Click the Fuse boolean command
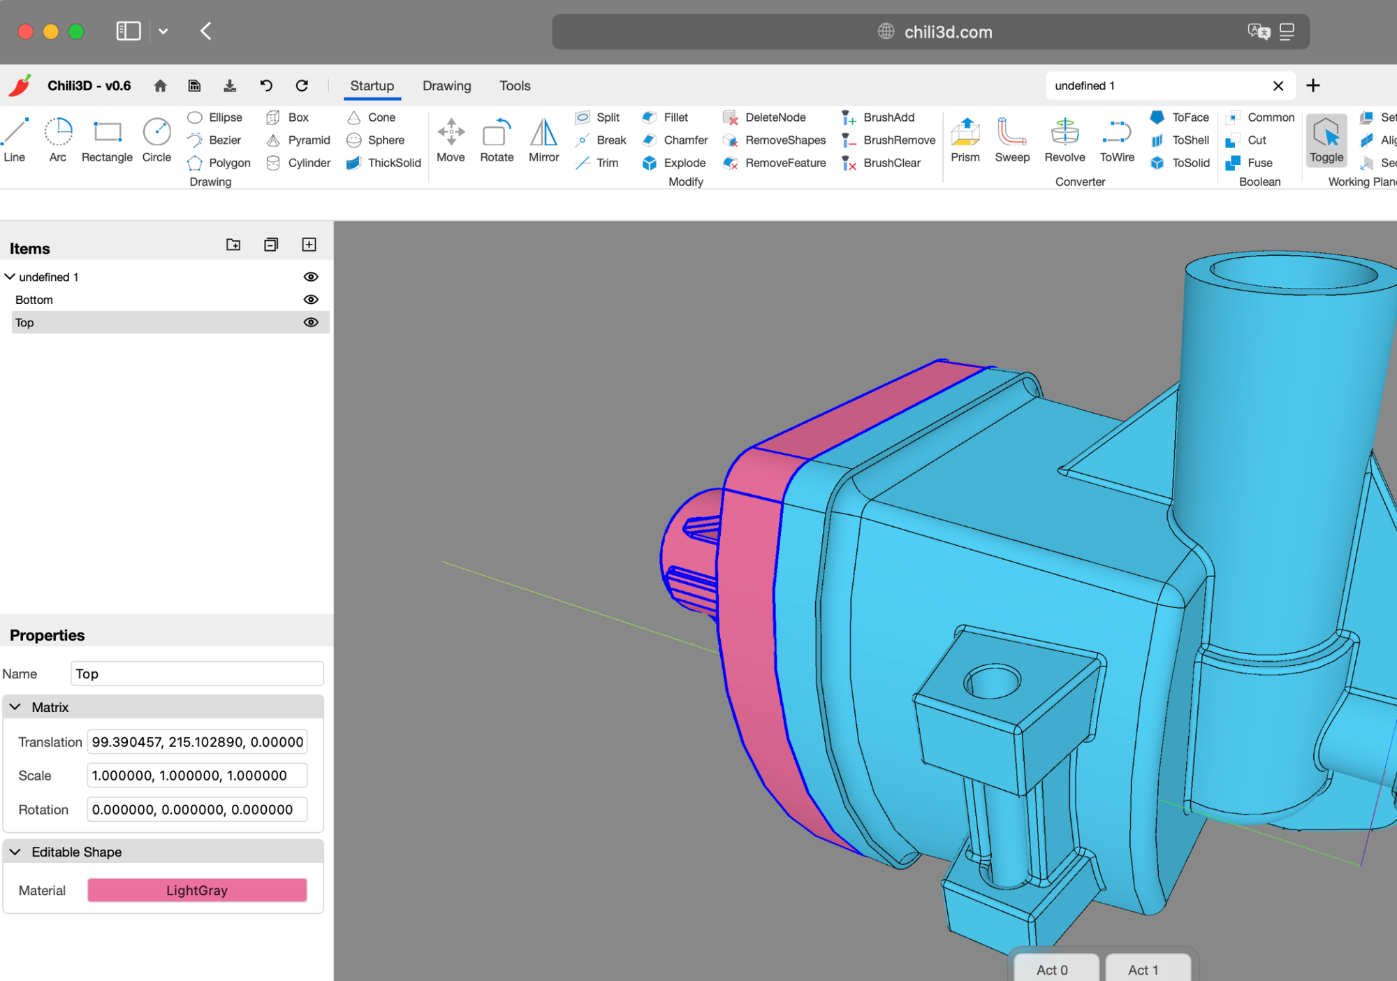 pos(1249,163)
